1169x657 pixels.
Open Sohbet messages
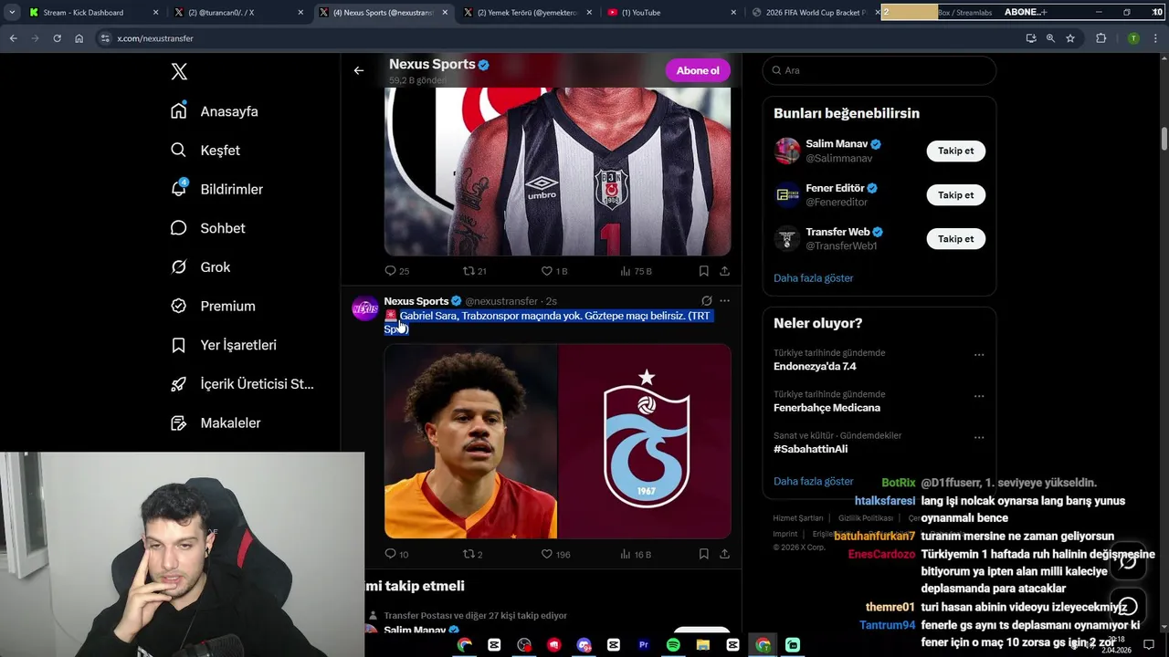tap(208, 228)
